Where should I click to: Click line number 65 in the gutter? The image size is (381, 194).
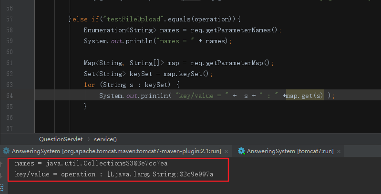pyautogui.click(x=10, y=107)
